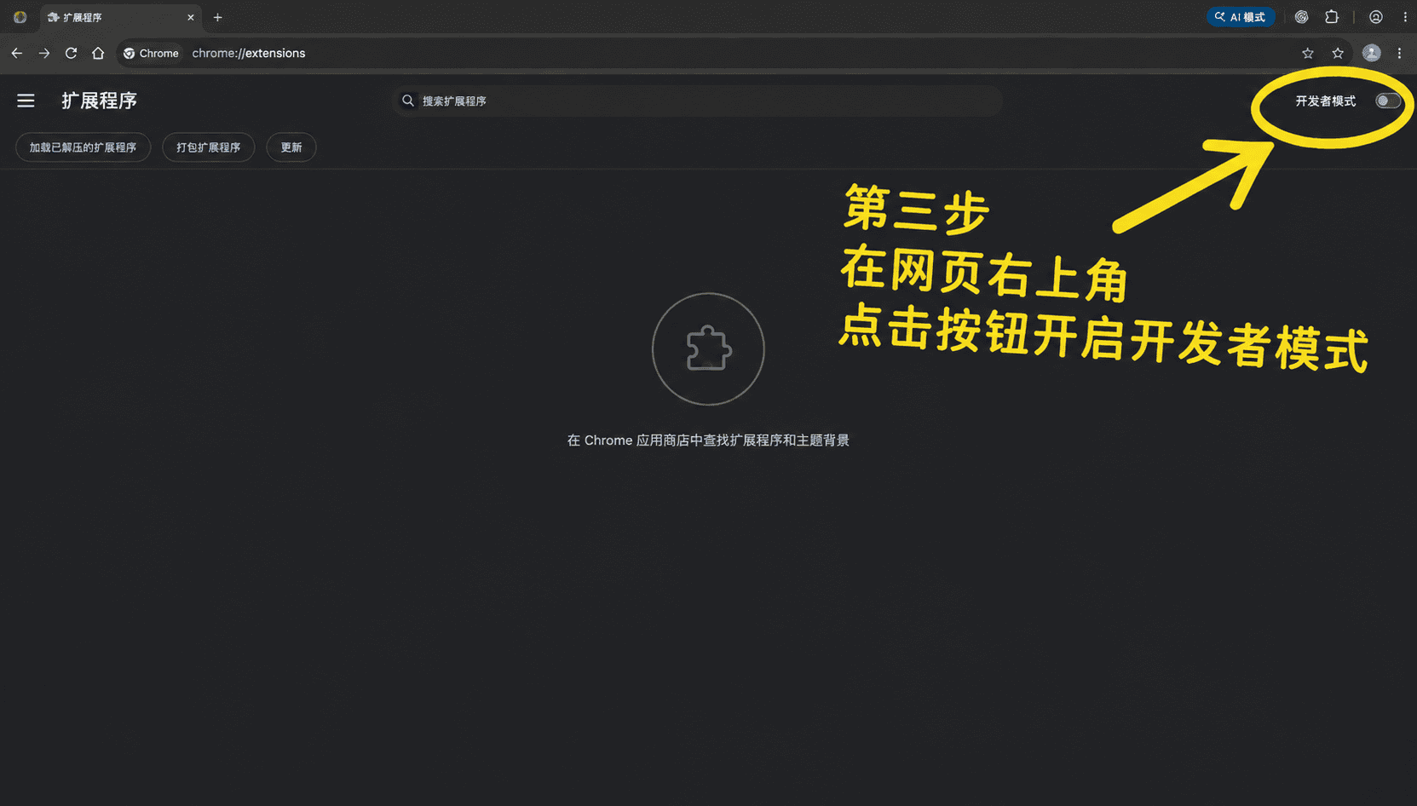Click the 开发者模式 text label
Screen dimensions: 1417x806
pyautogui.click(x=1326, y=101)
